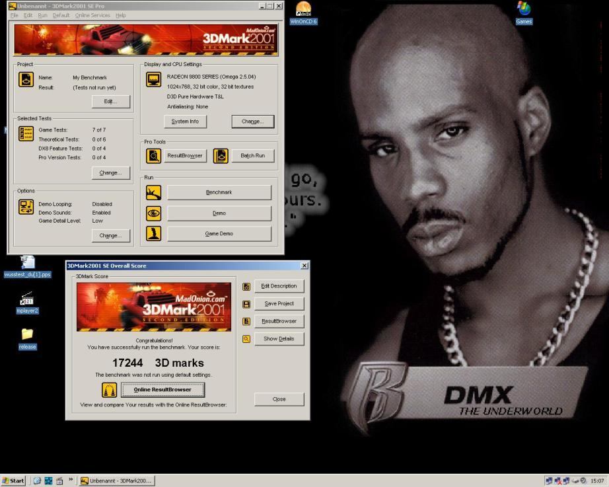
Task: Open ResultBrowser in Pro Tools
Action: (185, 155)
